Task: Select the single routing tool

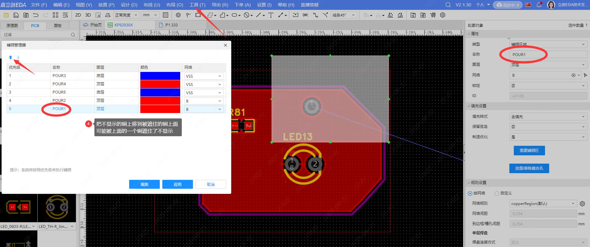Action: tap(315, 15)
